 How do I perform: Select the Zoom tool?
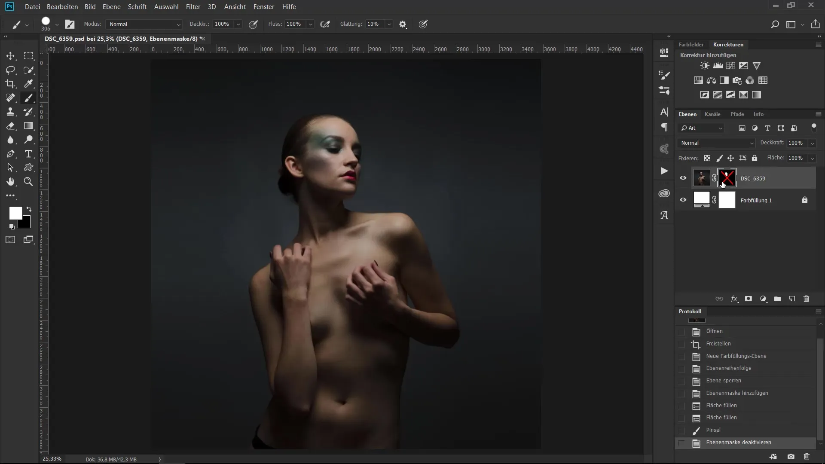[28, 182]
